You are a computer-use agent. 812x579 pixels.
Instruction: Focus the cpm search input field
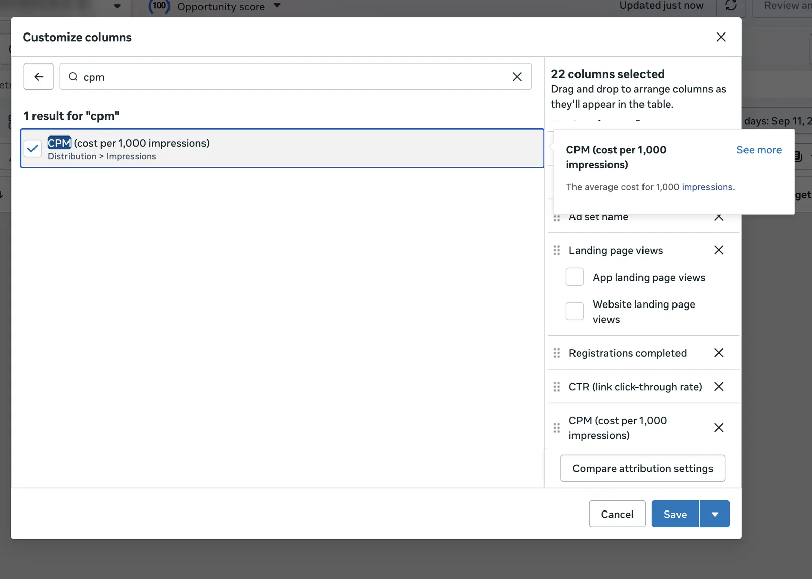295,77
